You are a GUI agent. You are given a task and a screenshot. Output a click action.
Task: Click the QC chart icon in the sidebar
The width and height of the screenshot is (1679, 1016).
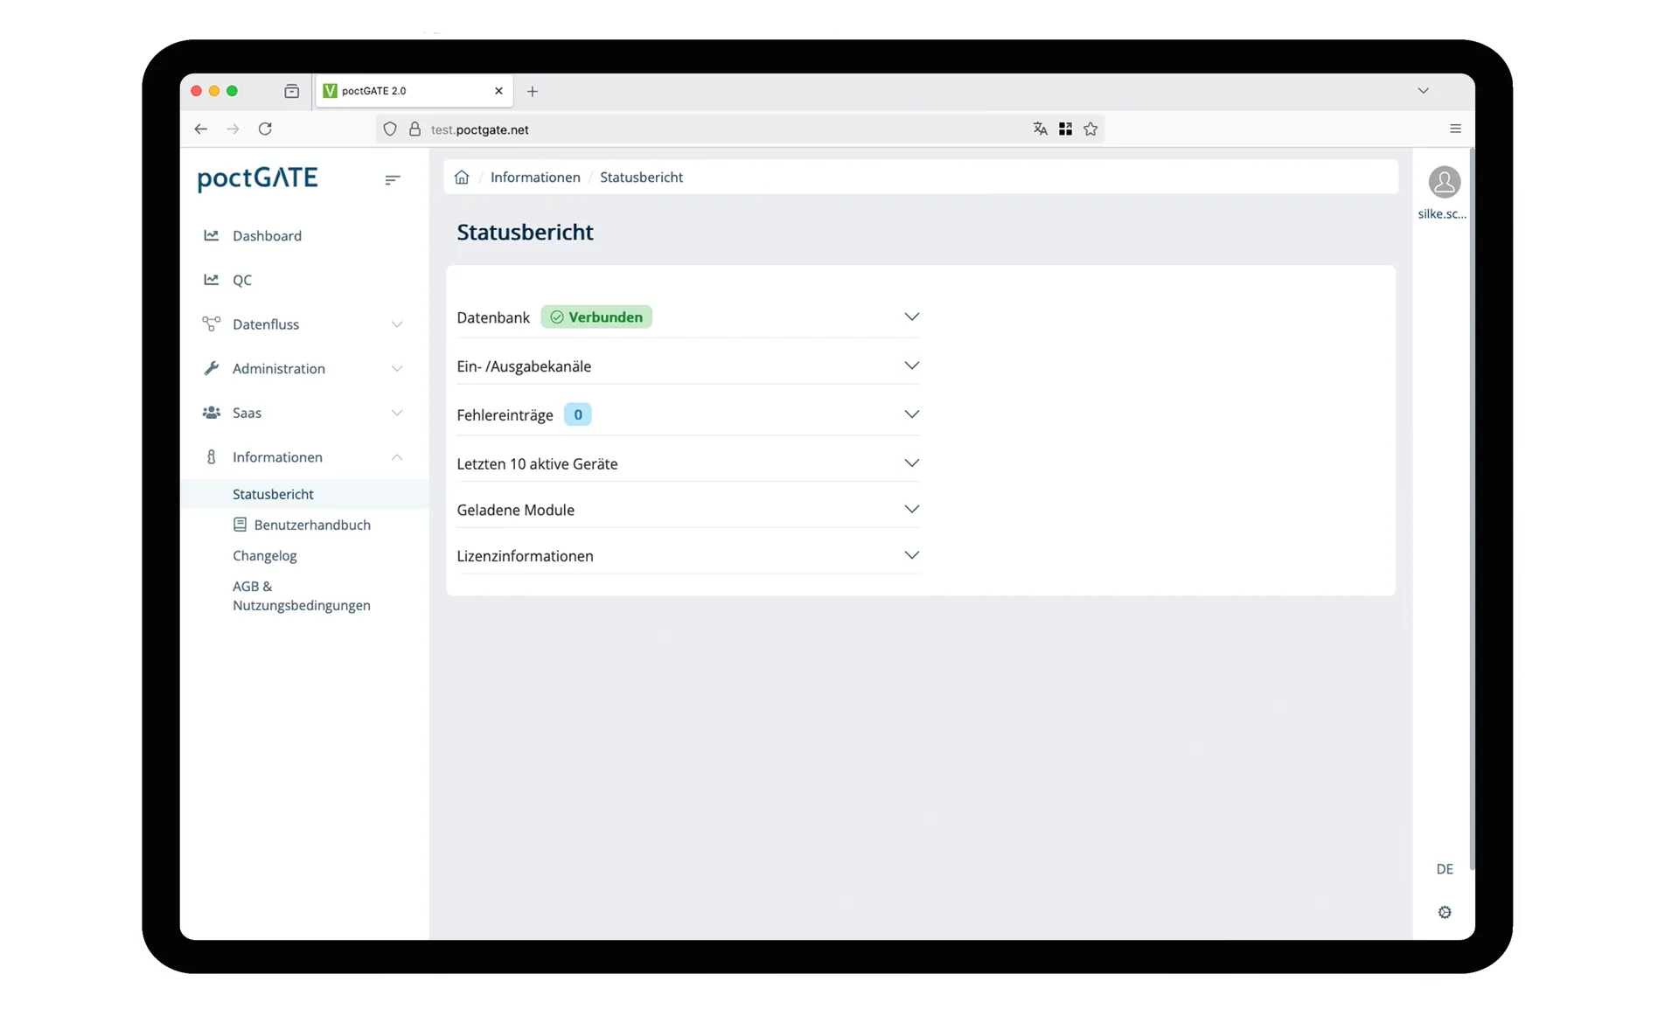pyautogui.click(x=211, y=280)
